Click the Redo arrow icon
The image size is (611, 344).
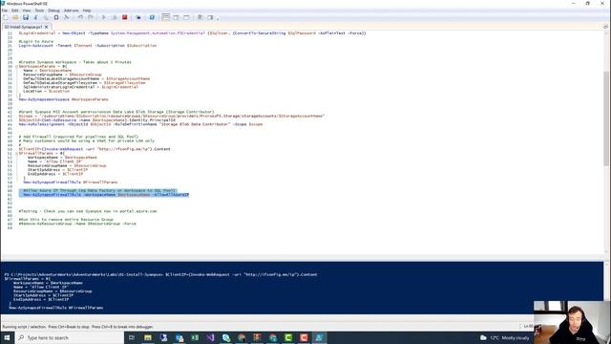91,17
